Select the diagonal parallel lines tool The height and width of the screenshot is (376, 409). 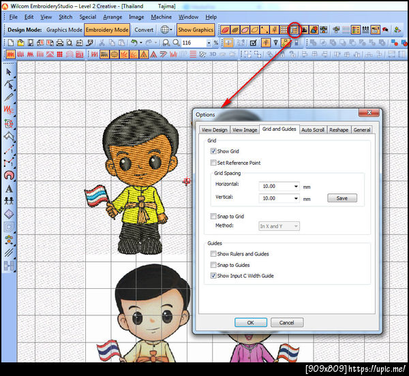[x=9, y=253]
